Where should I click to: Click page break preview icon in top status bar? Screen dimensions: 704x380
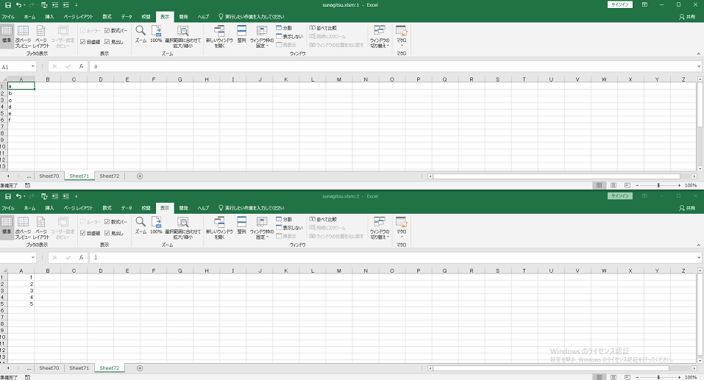[627, 185]
